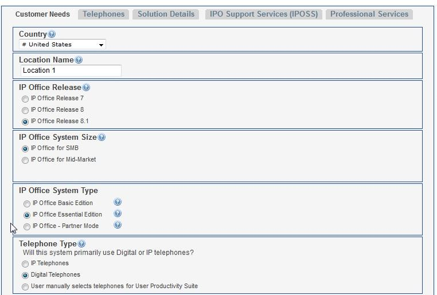
Task: Switch to the Customer Needs tab
Action: click(x=42, y=14)
